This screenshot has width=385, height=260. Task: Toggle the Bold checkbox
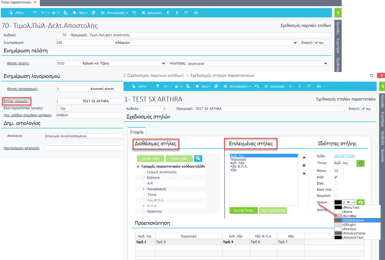[x=336, y=177]
